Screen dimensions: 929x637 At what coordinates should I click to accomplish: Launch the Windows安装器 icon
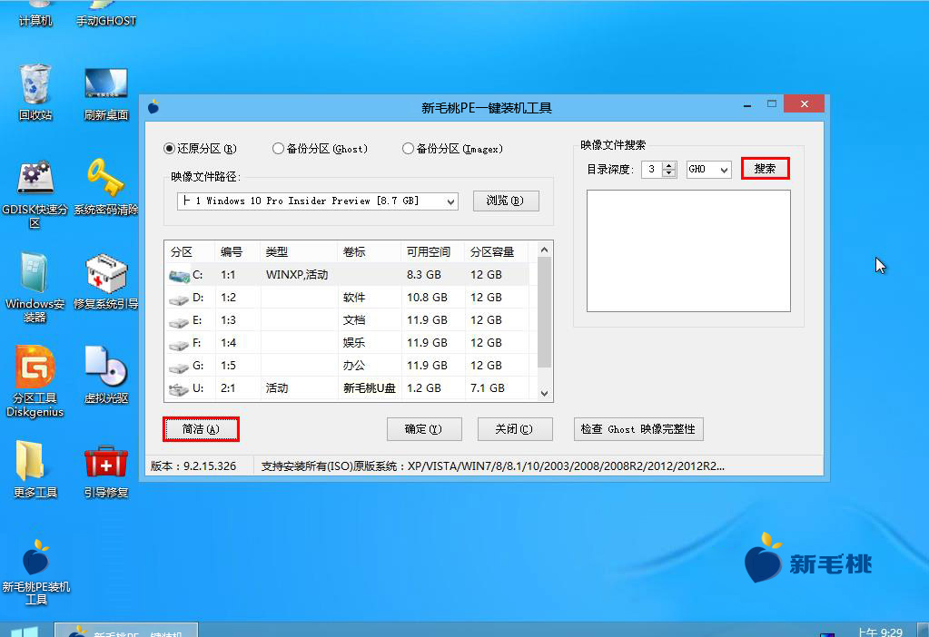(x=35, y=287)
